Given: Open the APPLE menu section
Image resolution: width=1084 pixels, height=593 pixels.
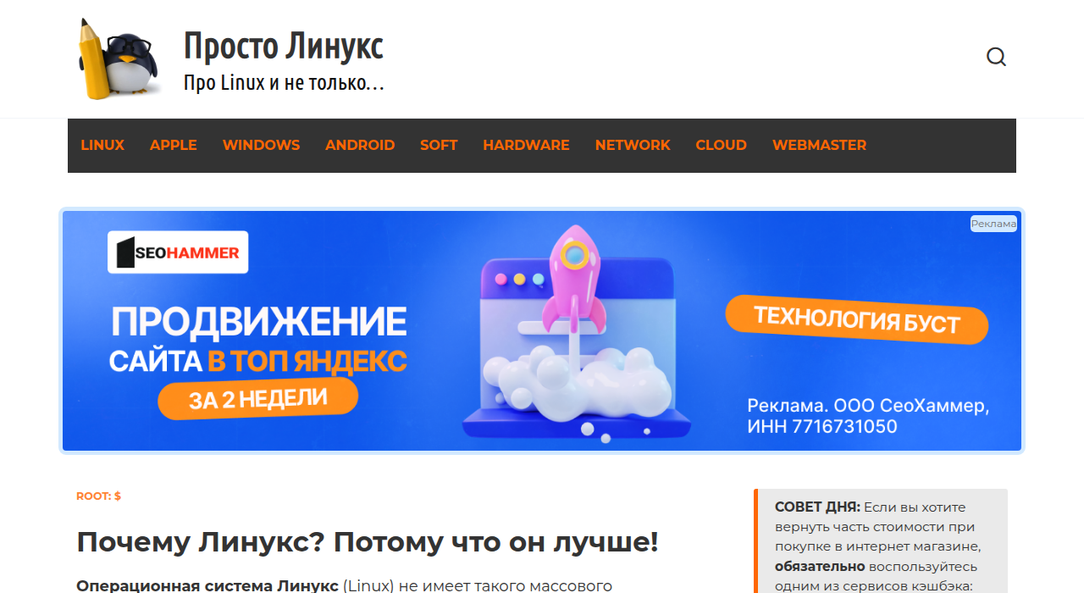Looking at the screenshot, I should click(x=174, y=145).
